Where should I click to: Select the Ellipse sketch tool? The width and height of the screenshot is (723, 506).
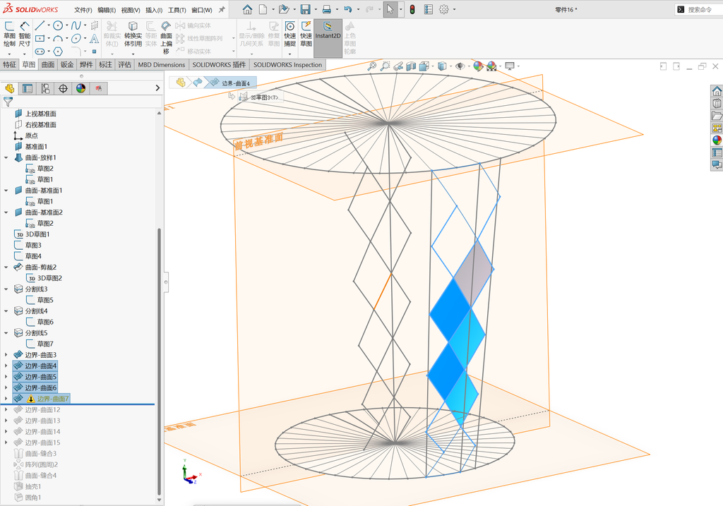click(76, 38)
